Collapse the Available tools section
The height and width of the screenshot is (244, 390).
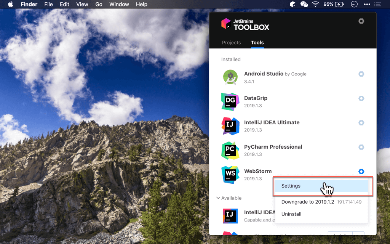218,198
